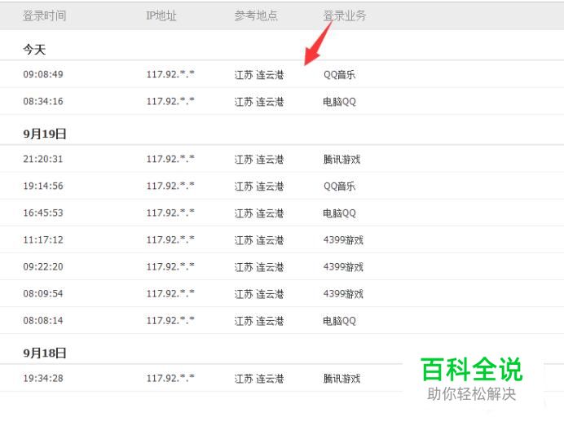Click 电脑QQ in the 16:45:53 row
564x430 pixels.
(x=340, y=213)
